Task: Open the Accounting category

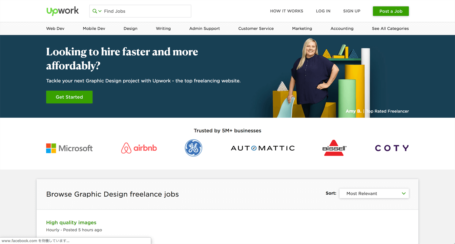Action: pyautogui.click(x=342, y=28)
